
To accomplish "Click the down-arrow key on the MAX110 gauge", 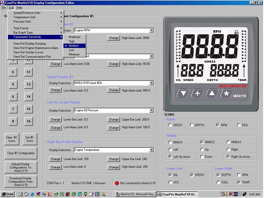I will [x=183, y=93].
